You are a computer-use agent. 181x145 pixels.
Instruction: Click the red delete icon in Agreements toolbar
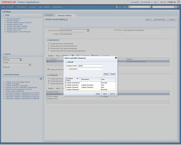pos(73,56)
